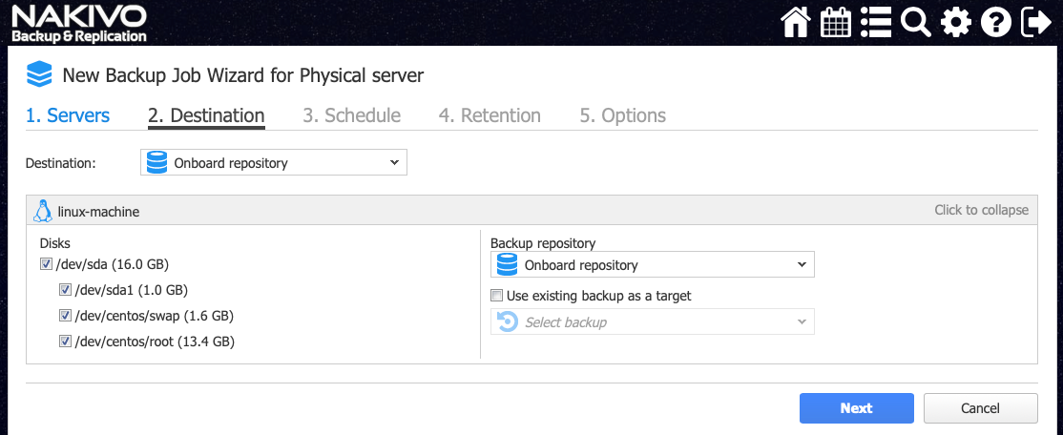Click the restore icon in Select backup field
Image resolution: width=1063 pixels, height=435 pixels.
(507, 321)
